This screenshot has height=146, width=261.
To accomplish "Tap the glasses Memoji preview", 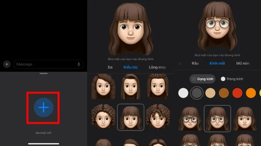I will point(217,26).
